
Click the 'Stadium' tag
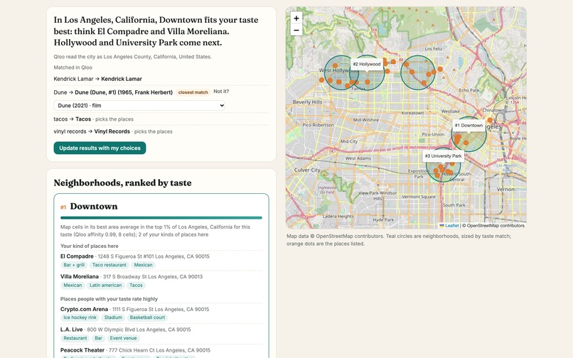113,318
